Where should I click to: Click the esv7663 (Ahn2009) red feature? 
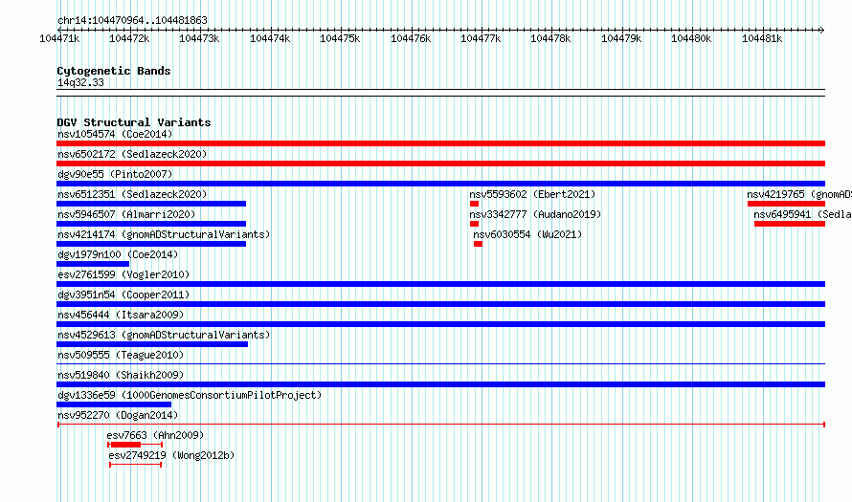135,445
